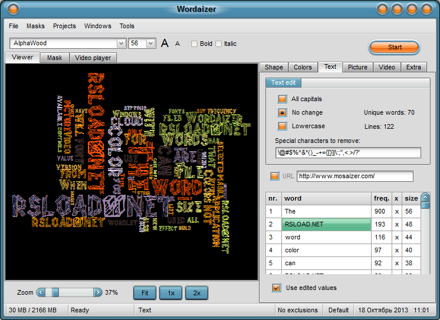Open the Colors tab

(303, 67)
